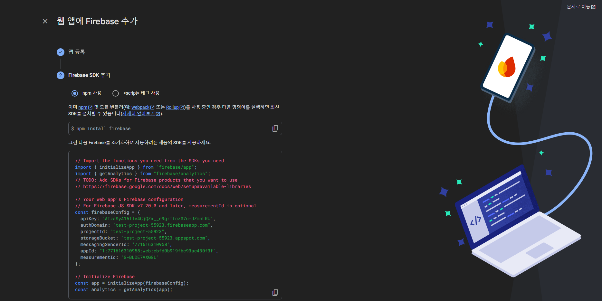
Task: Click the messagingSenderId line in the config
Action: (x=126, y=244)
